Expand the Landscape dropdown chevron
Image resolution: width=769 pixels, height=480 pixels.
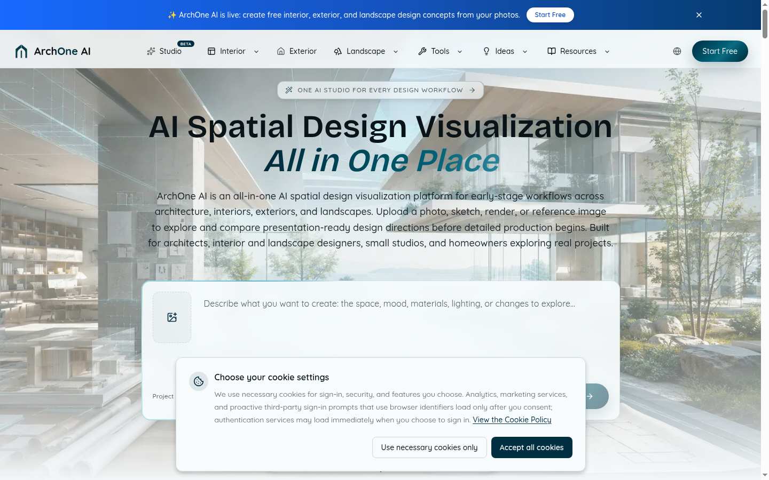tap(396, 52)
